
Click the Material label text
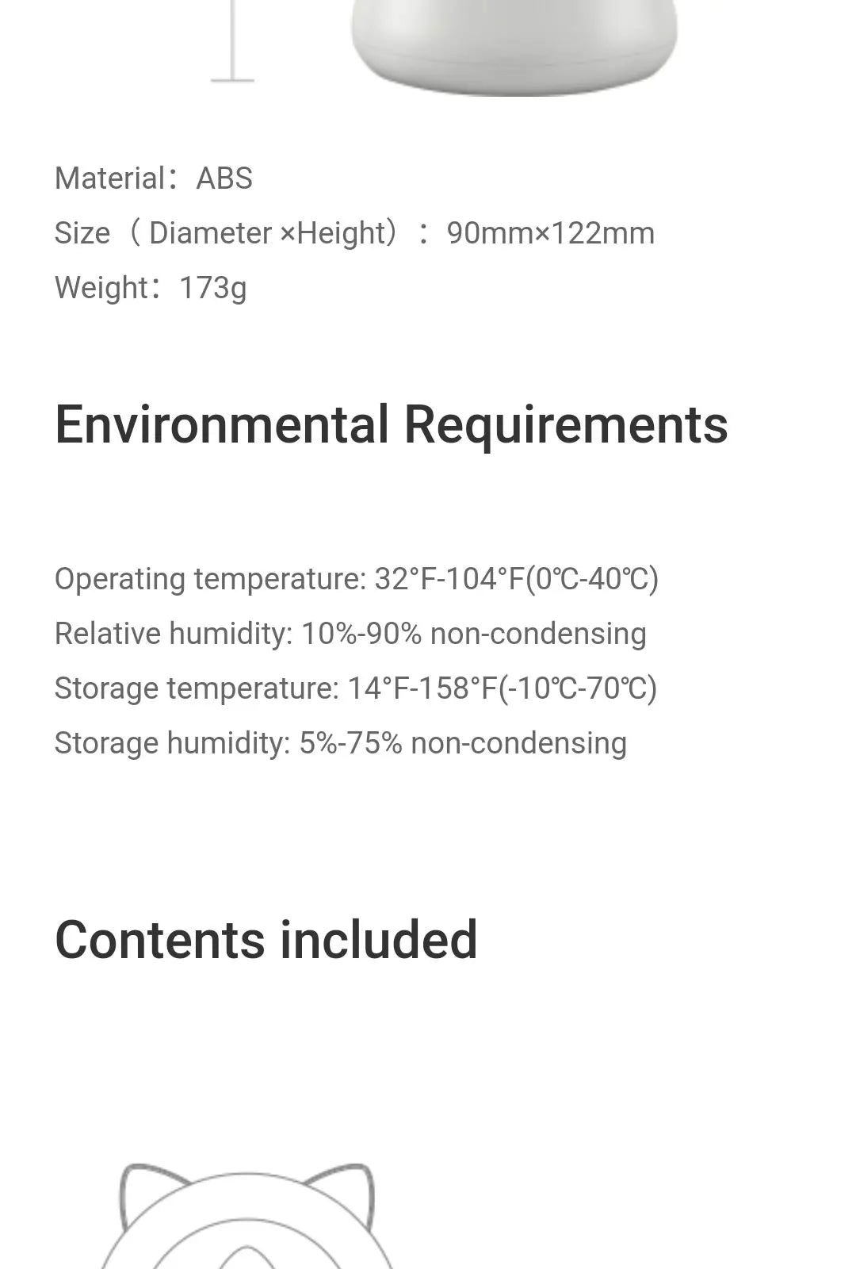[109, 178]
